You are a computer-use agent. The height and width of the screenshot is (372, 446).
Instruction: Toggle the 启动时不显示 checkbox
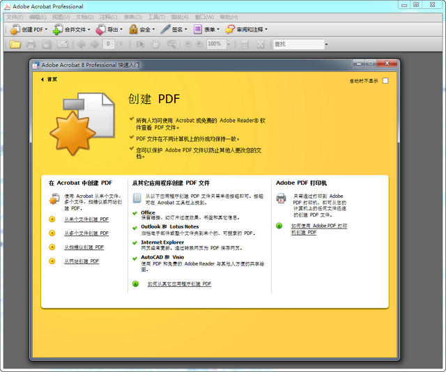tap(385, 81)
